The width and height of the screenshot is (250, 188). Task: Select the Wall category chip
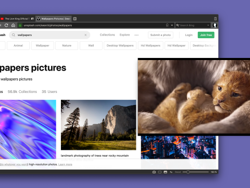coord(91,45)
